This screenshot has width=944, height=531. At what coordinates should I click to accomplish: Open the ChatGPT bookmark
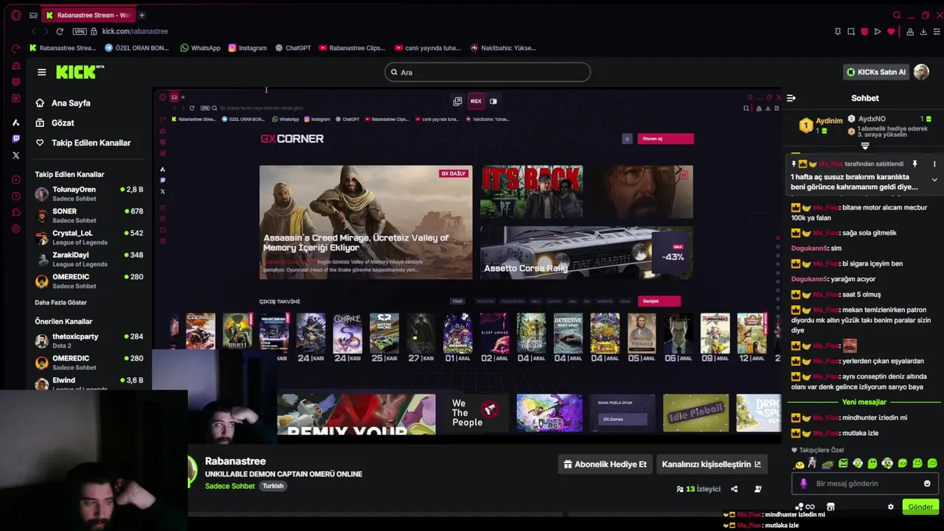(x=294, y=48)
